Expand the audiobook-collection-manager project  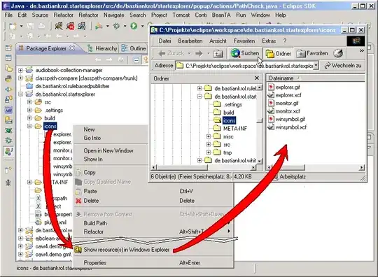20,70
